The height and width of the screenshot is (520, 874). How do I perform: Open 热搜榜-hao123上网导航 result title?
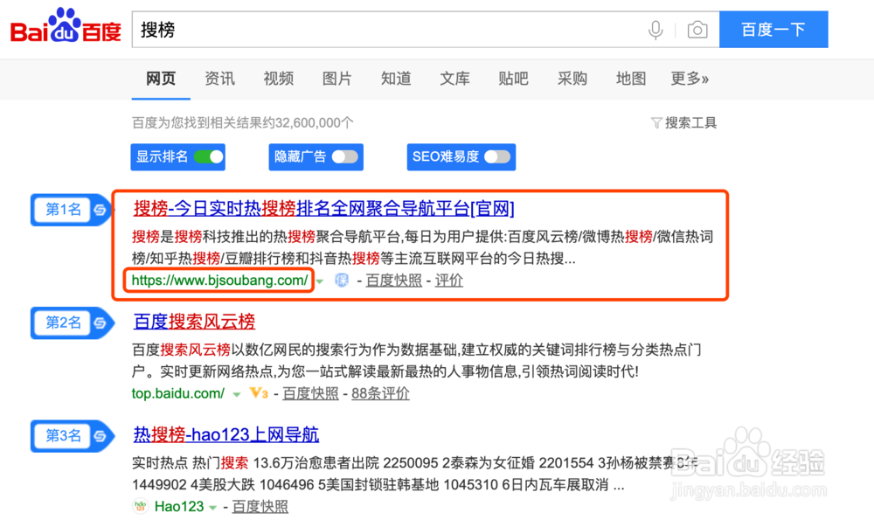[225, 434]
